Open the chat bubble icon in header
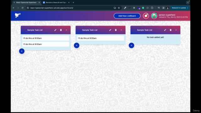This screenshot has height=113, width=201. (x=146, y=16)
